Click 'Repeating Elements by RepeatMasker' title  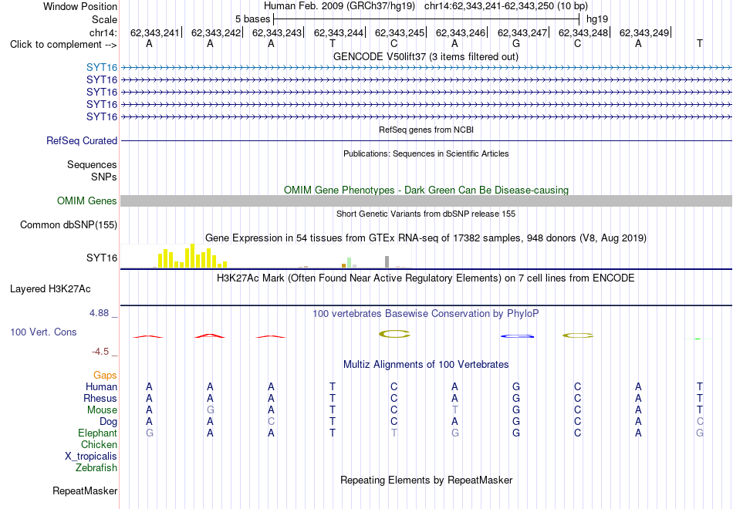click(x=427, y=480)
